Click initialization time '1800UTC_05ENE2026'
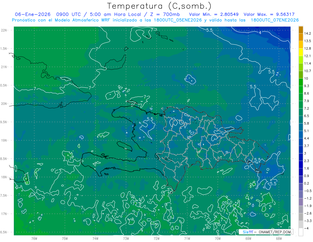 click(177, 20)
